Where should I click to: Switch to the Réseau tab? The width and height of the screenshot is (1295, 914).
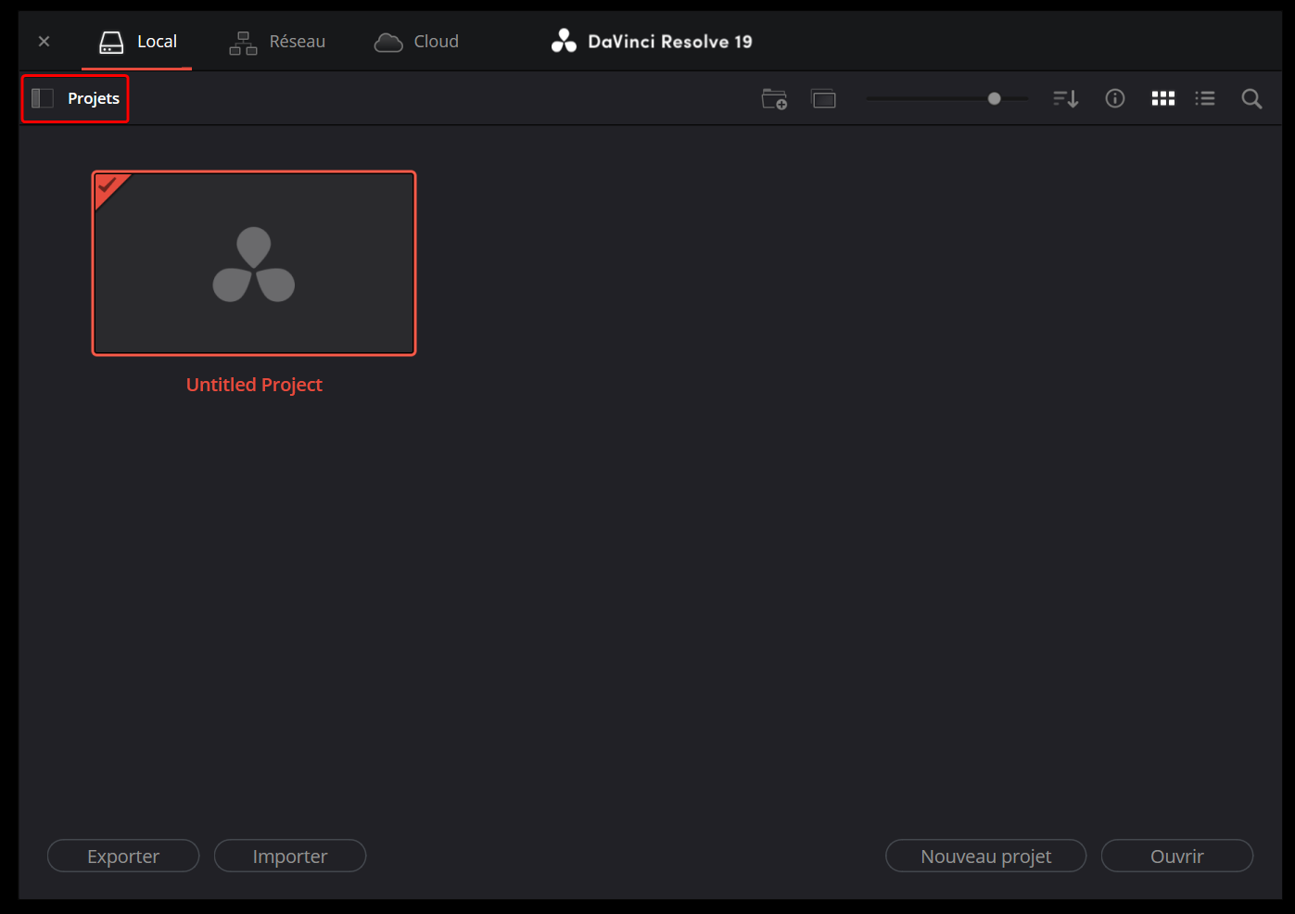click(x=278, y=42)
